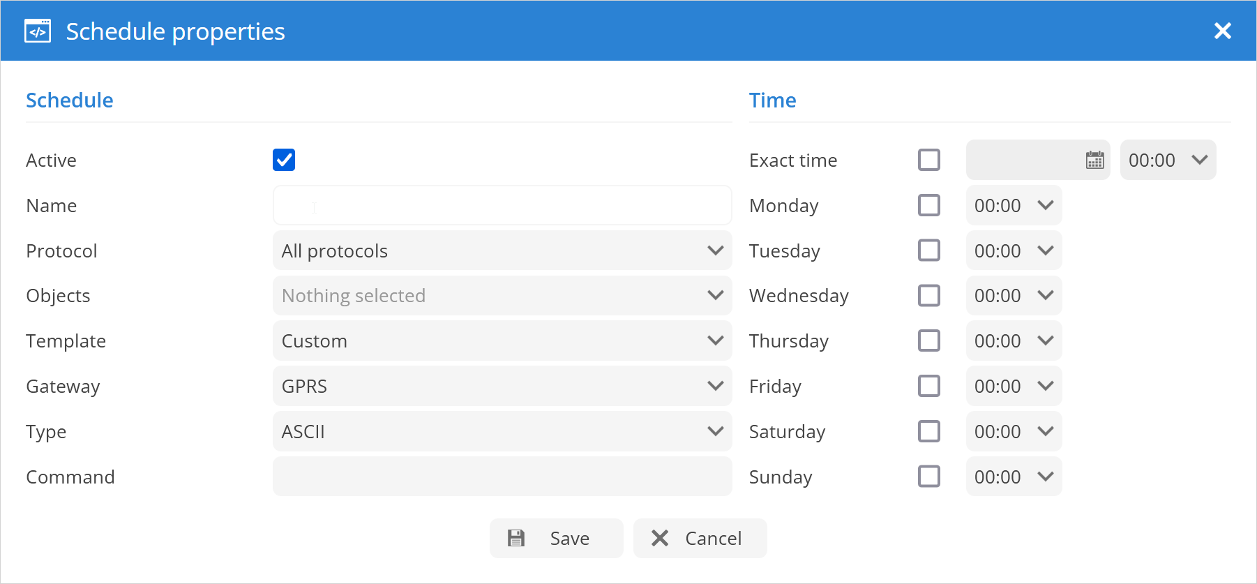
Task: Expand the Saturday time dropdown
Action: [x=1014, y=431]
